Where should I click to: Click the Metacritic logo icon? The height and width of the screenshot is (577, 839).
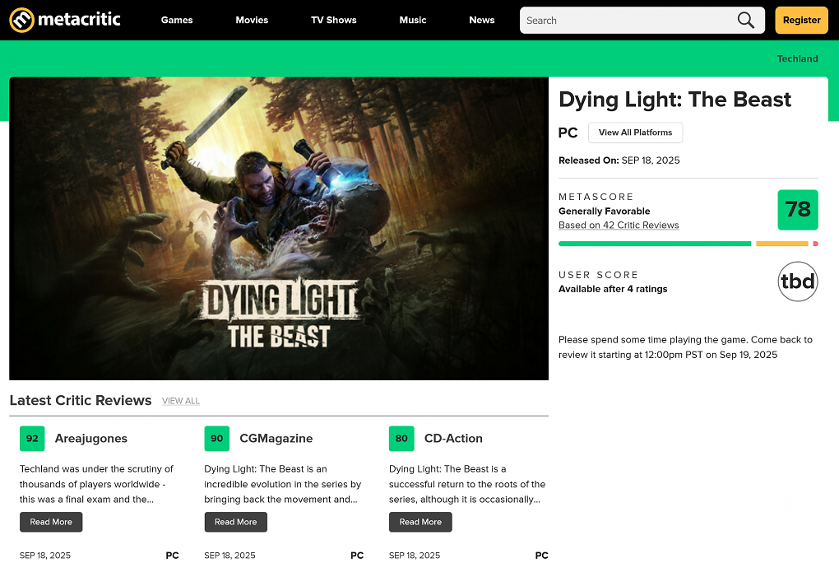tap(22, 21)
